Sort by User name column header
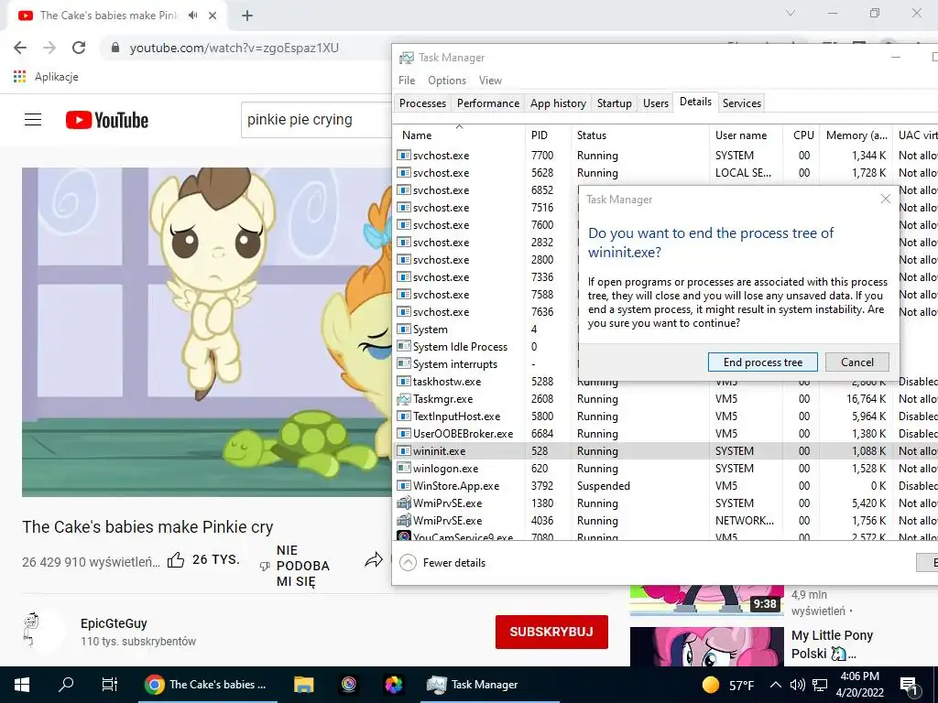Screen dimensions: 938x703 click(x=746, y=135)
